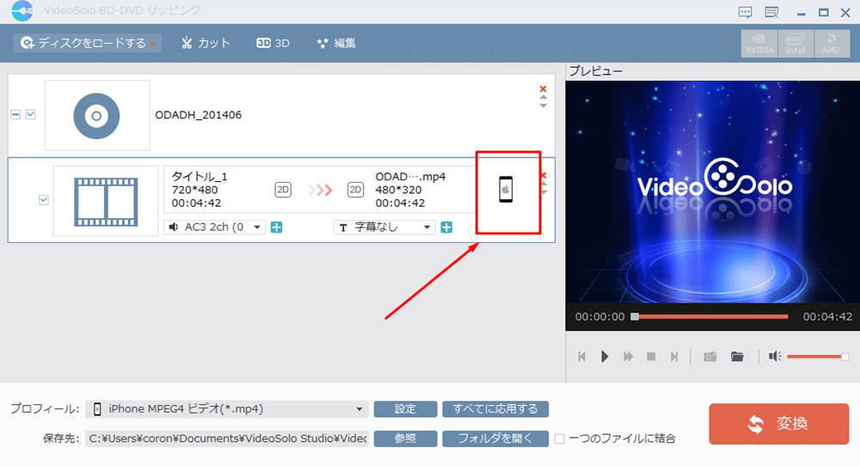The height and width of the screenshot is (466, 860).
Task: Toggle NVIDIA hardware acceleration icon
Action: (x=759, y=43)
